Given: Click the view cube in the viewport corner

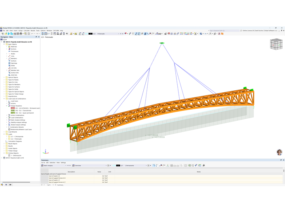Looking at the screenshot, I should pos(276,44).
